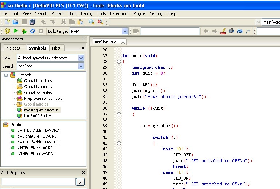Image resolution: width=280 pixels, height=189 pixels.
Task: Toggle highlight occurrences marker icon
Action: pyautogui.click(x=223, y=31)
